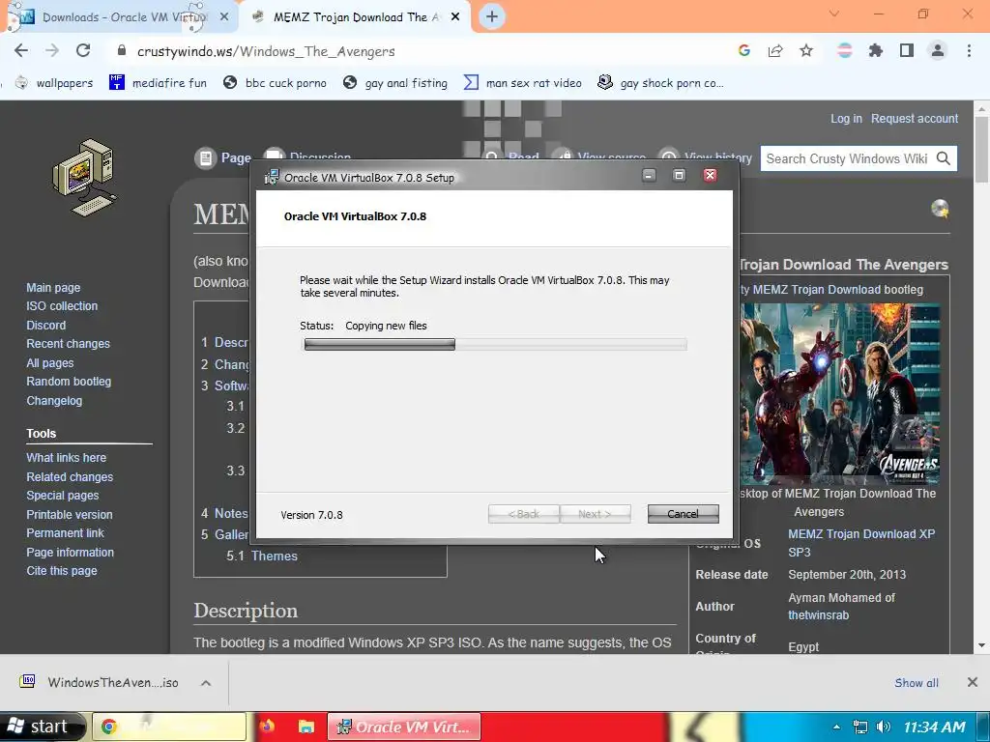
Task: Open Firefox from the taskbar
Action: point(267,727)
